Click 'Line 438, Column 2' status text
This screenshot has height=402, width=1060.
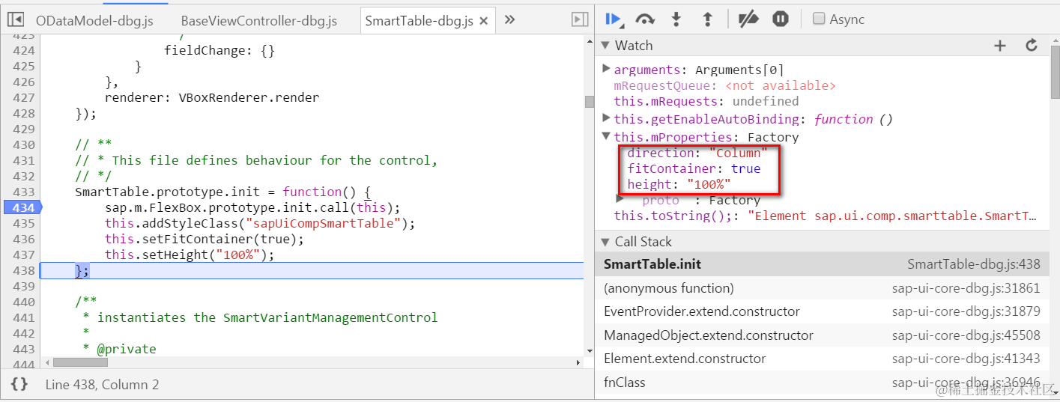102,385
